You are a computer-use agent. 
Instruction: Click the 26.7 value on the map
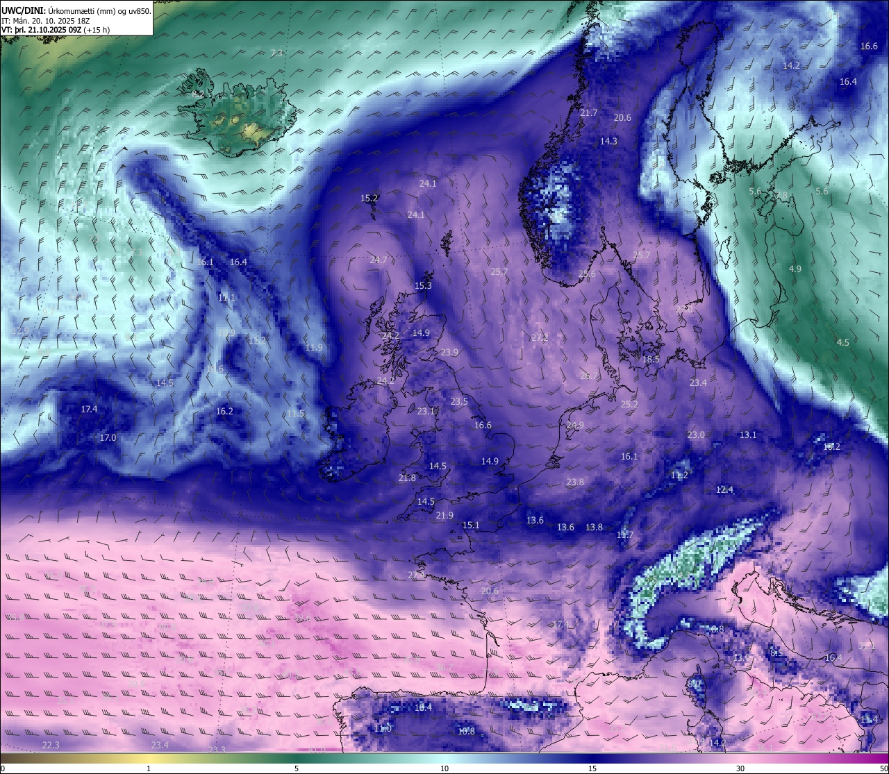click(588, 376)
